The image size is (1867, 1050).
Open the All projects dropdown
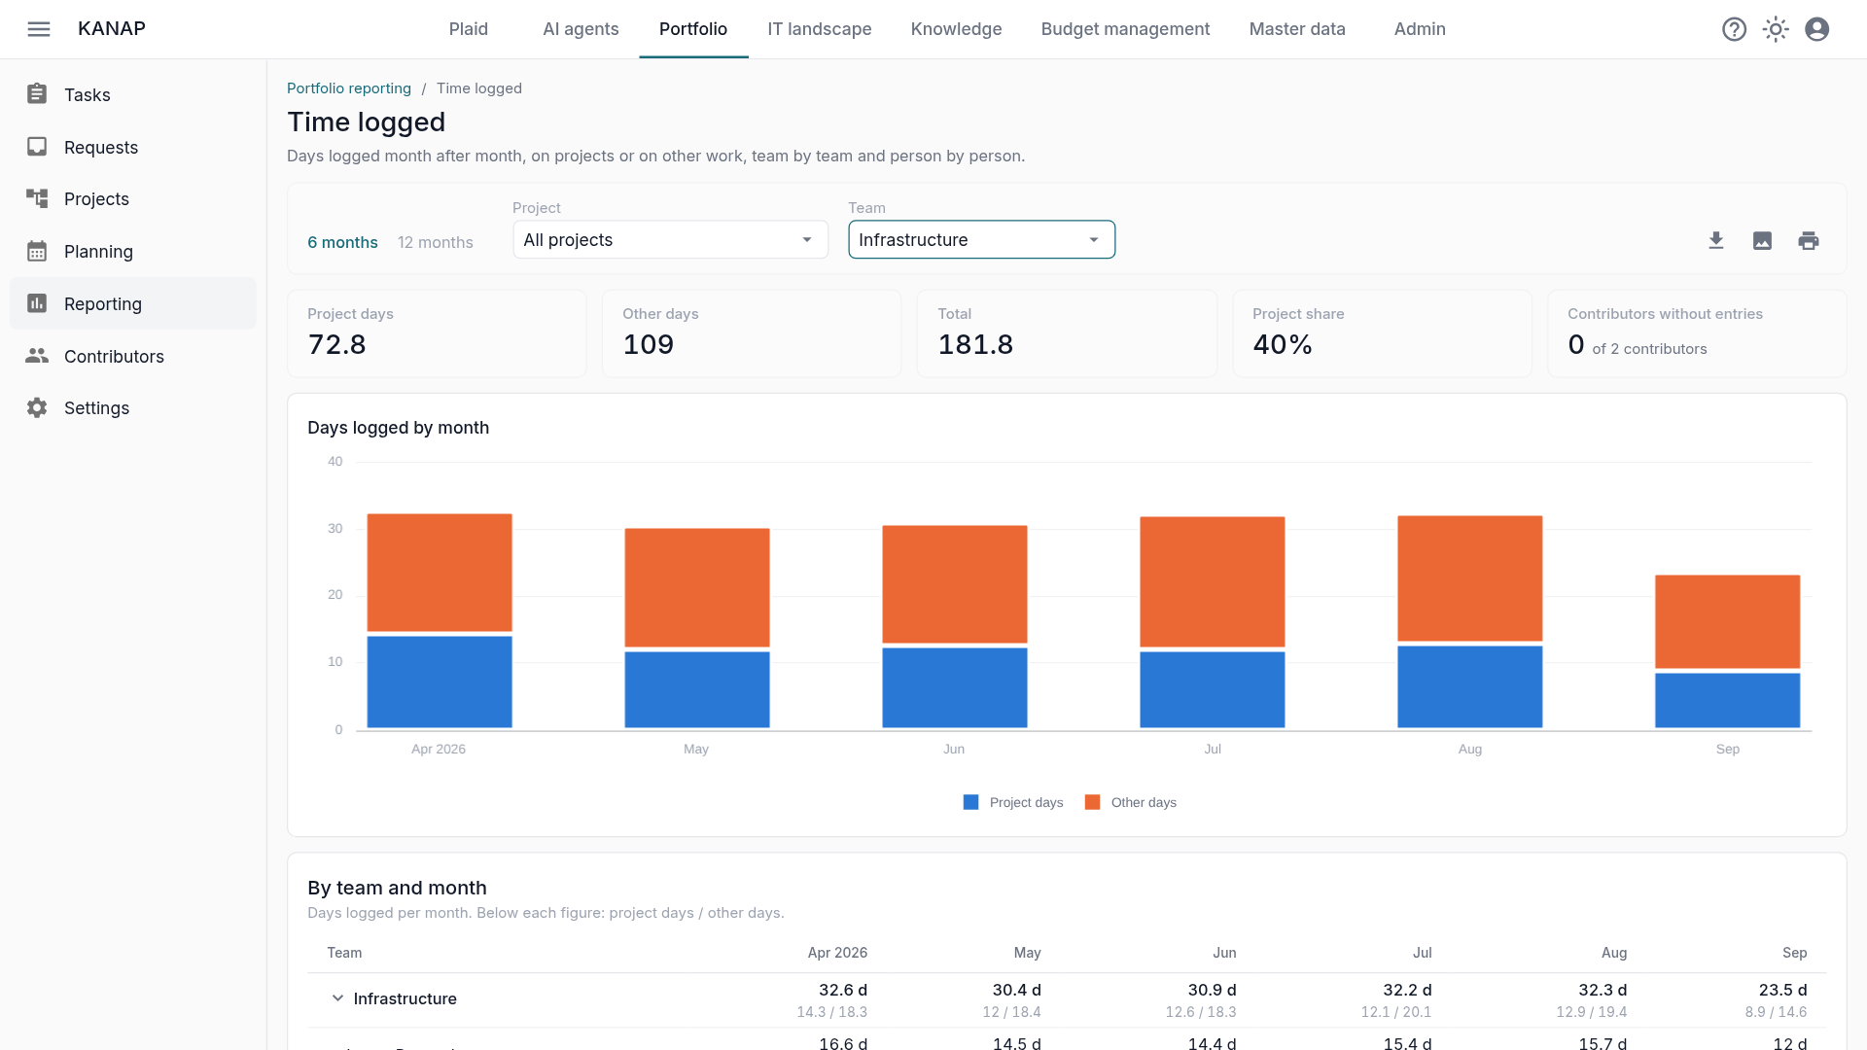click(670, 240)
